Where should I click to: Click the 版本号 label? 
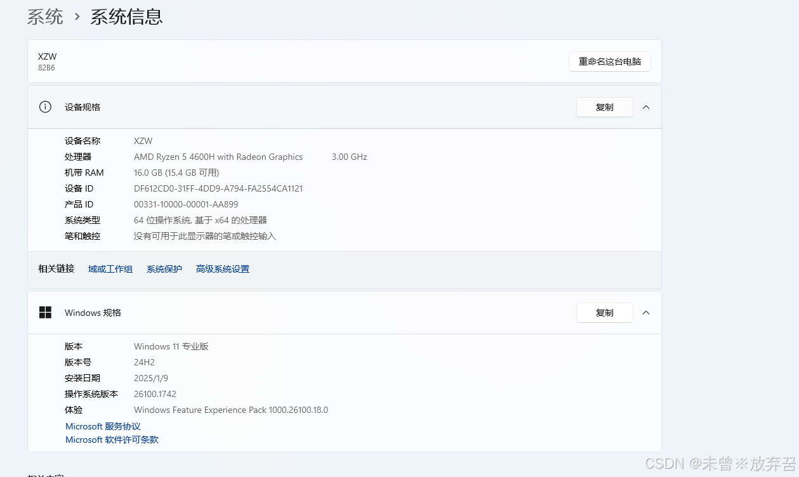78,362
